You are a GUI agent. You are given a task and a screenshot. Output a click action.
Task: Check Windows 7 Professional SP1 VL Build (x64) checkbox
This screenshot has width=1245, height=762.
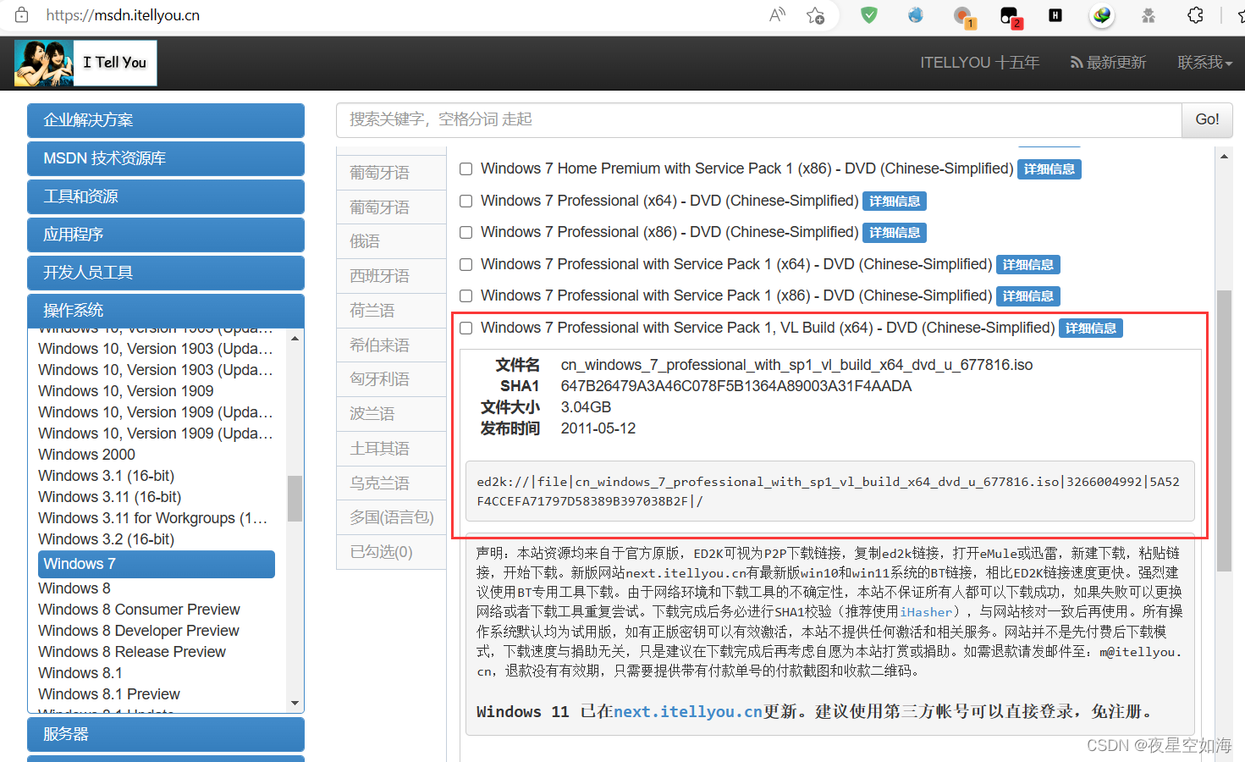tap(465, 328)
